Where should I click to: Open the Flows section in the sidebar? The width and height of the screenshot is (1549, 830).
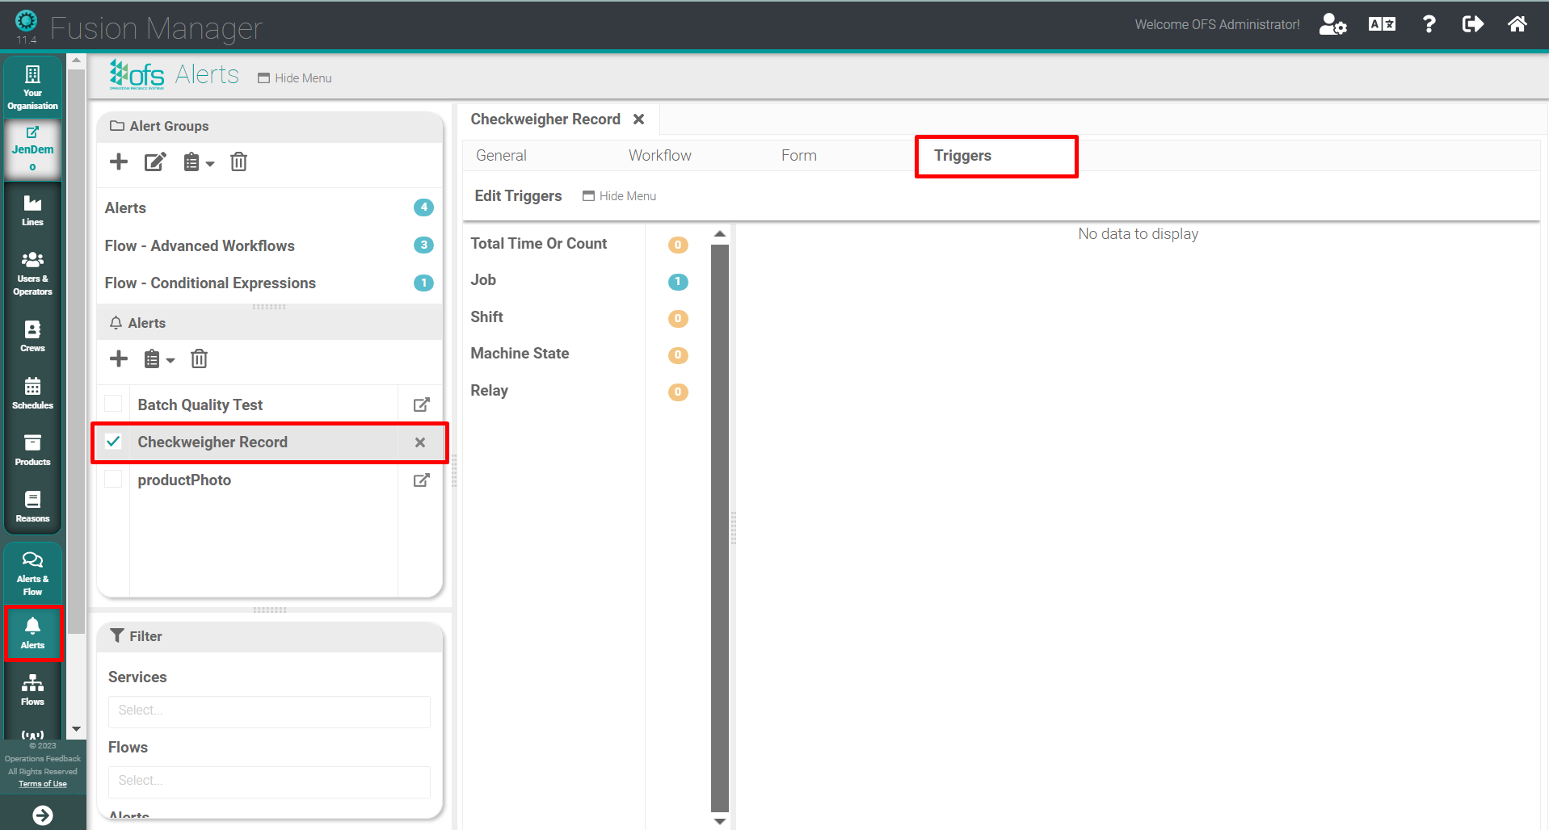pyautogui.click(x=32, y=690)
